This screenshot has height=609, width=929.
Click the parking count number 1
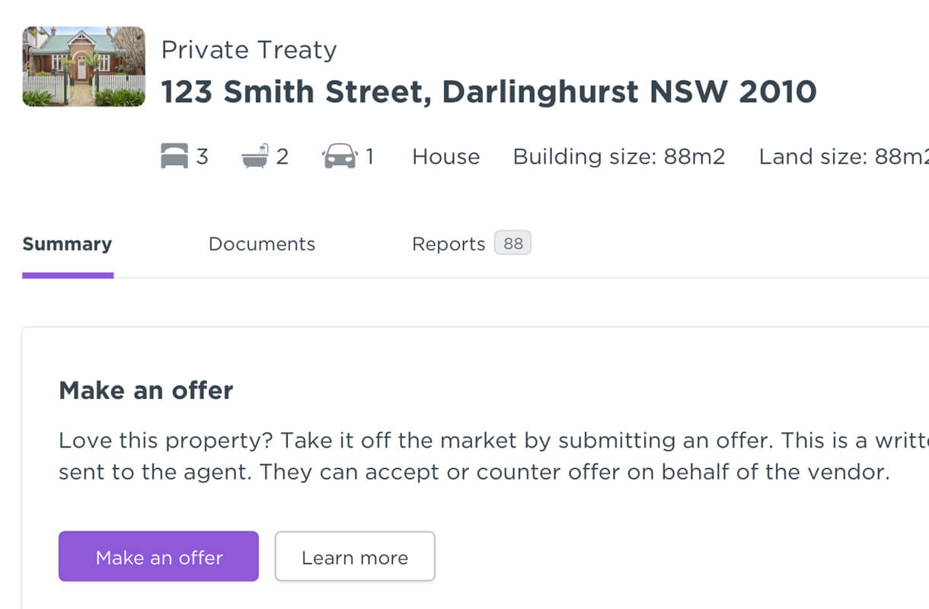click(369, 157)
